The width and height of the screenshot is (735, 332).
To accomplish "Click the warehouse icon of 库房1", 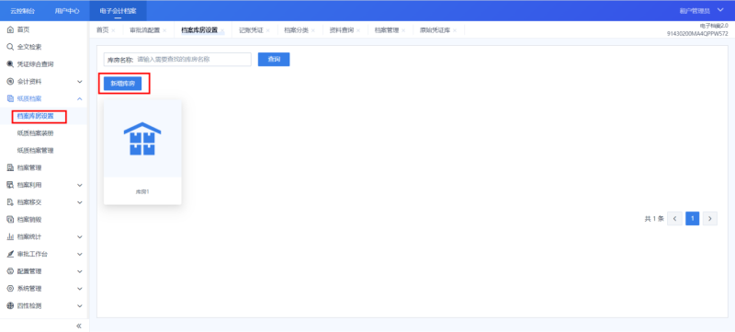I will coord(142,139).
